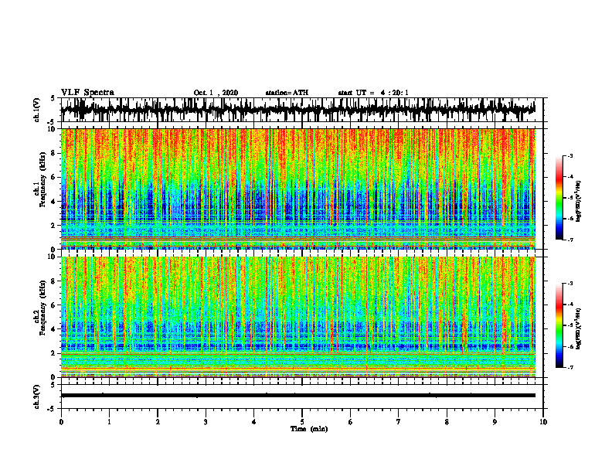
Task: Click the ch.1 waveform trace panel
Action: pyautogui.click(x=301, y=110)
